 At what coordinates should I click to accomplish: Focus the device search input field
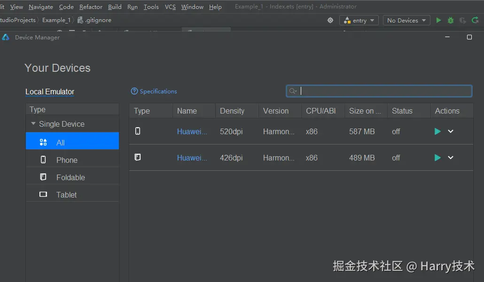click(x=379, y=91)
